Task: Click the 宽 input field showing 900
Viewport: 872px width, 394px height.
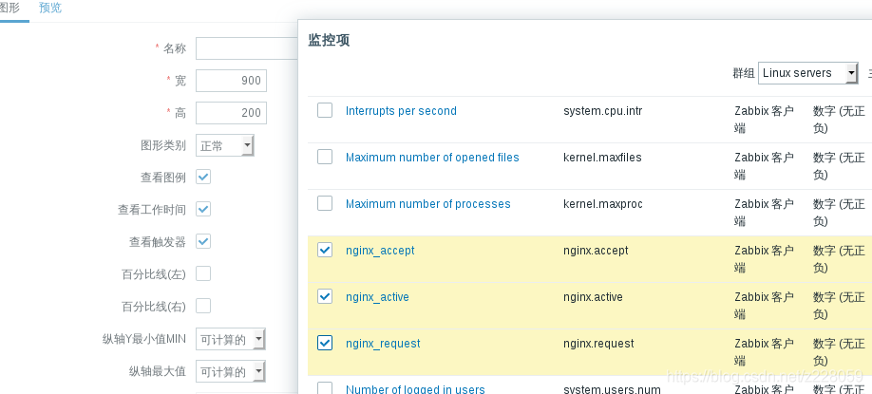Action: tap(232, 81)
